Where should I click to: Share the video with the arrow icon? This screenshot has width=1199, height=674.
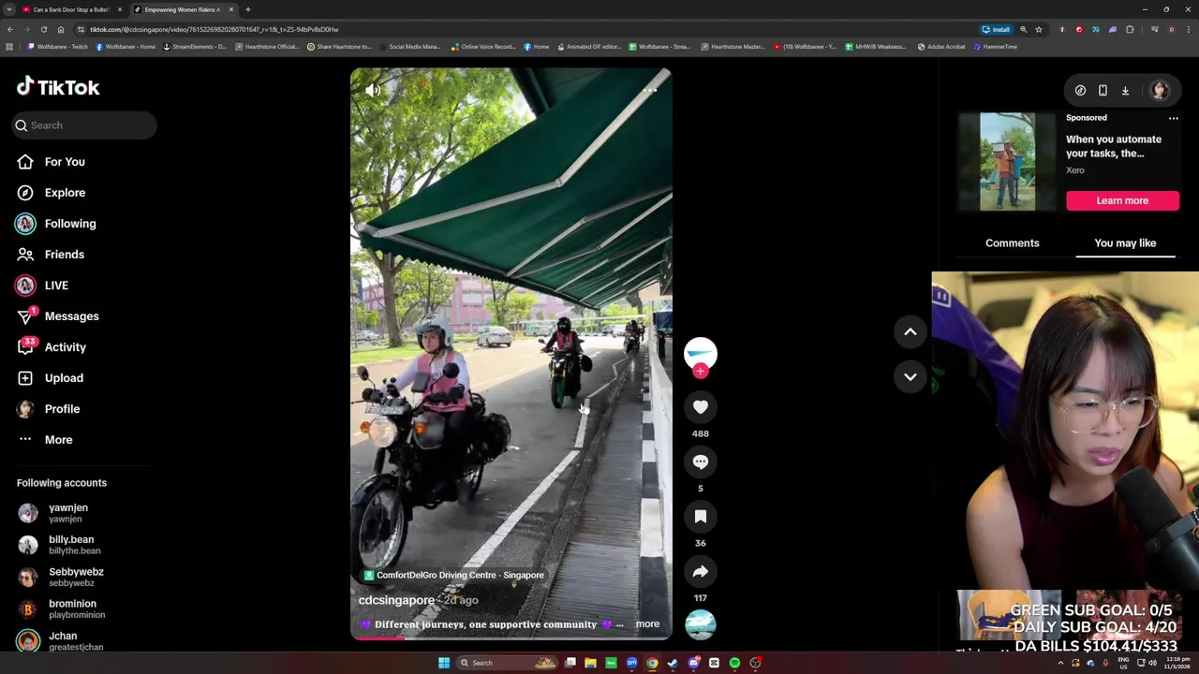[x=700, y=572]
